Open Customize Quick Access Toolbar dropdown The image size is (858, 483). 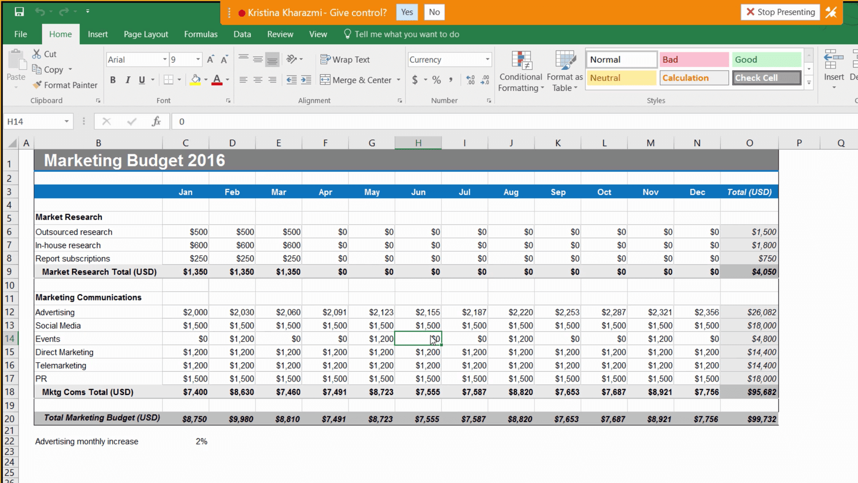pyautogui.click(x=87, y=12)
